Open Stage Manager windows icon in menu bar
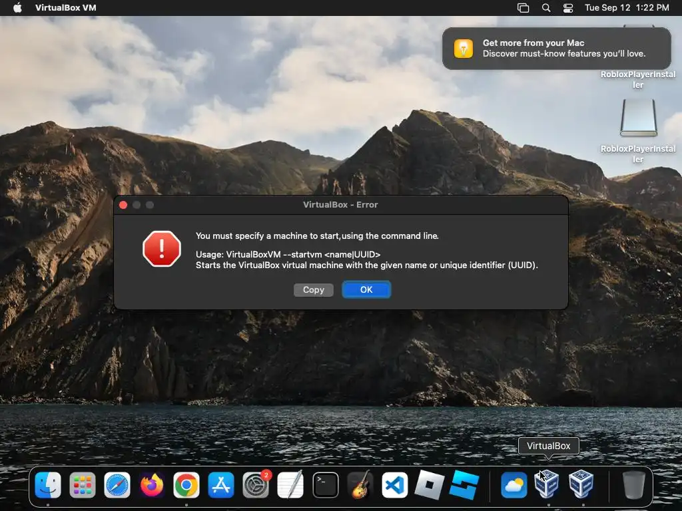The height and width of the screenshot is (511, 682). coord(523,7)
